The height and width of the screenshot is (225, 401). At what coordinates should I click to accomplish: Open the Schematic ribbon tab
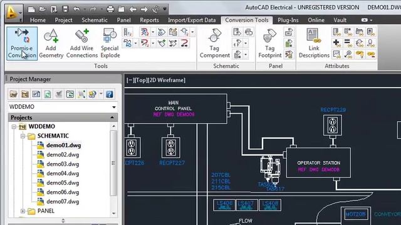click(x=95, y=20)
